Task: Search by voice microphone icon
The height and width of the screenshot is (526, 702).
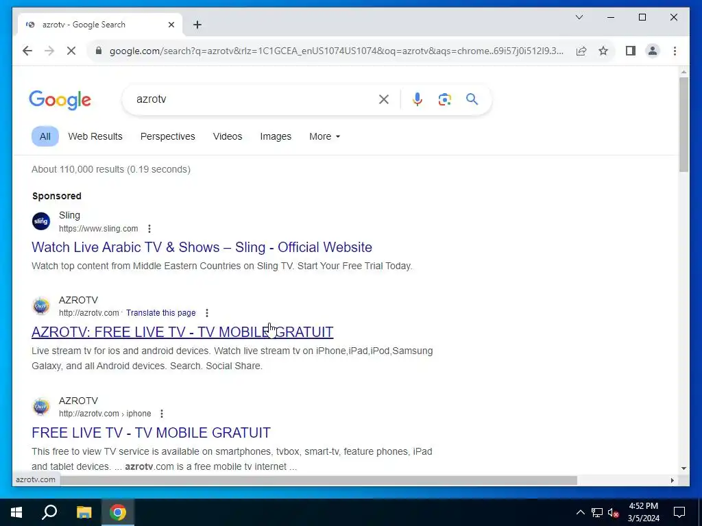Action: (417, 99)
